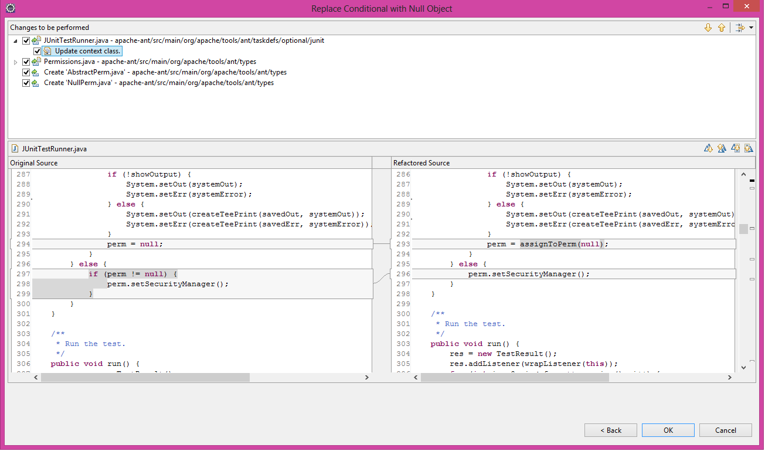Click 'assignToPerm(null)' in Refactored Source
Image resolution: width=765 pixels, height=451 pixels.
(x=562, y=244)
